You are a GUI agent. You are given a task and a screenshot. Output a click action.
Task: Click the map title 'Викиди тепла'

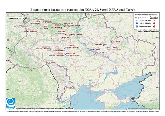(x=40, y=10)
